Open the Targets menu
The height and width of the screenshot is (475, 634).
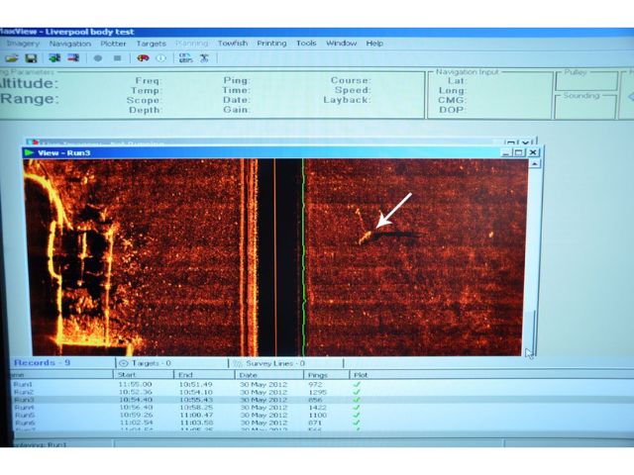(x=152, y=44)
